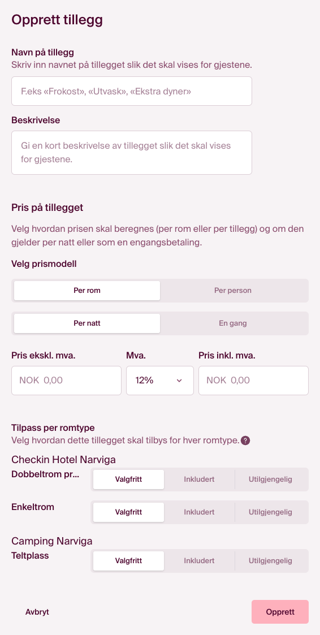Open the Mva. 12% dropdown
The width and height of the screenshot is (320, 635).
pyautogui.click(x=160, y=381)
